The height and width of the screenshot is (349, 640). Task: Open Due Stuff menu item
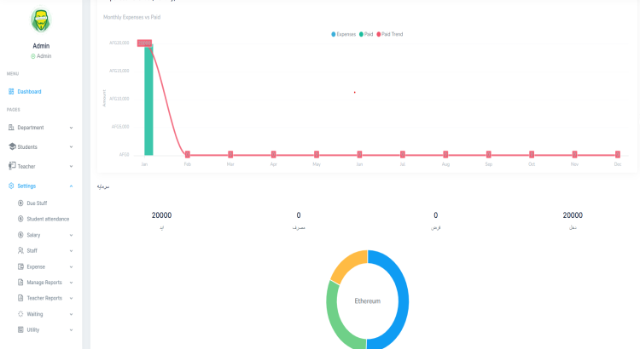(37, 203)
